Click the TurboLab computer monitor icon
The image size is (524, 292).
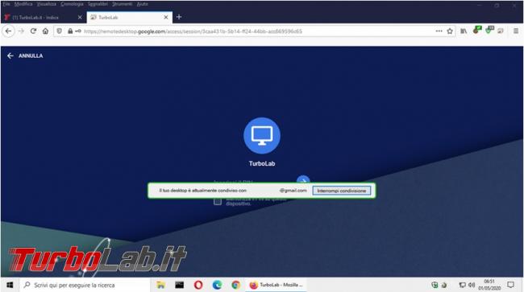tap(262, 136)
